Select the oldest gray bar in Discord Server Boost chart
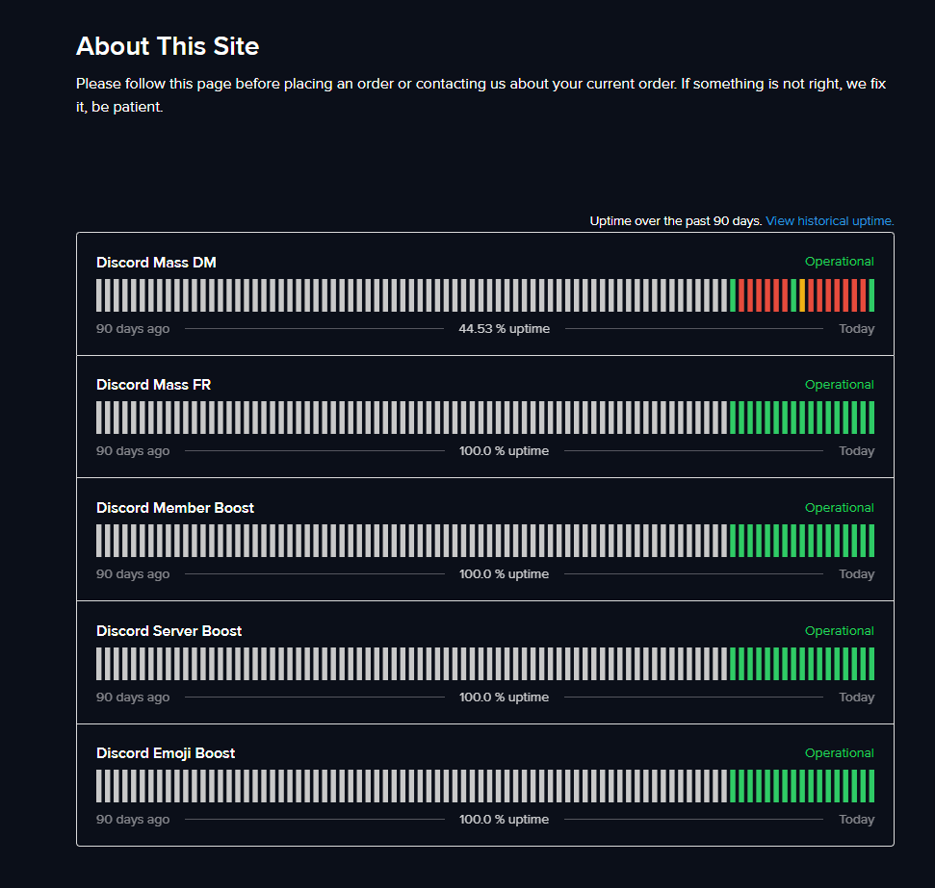 99,664
